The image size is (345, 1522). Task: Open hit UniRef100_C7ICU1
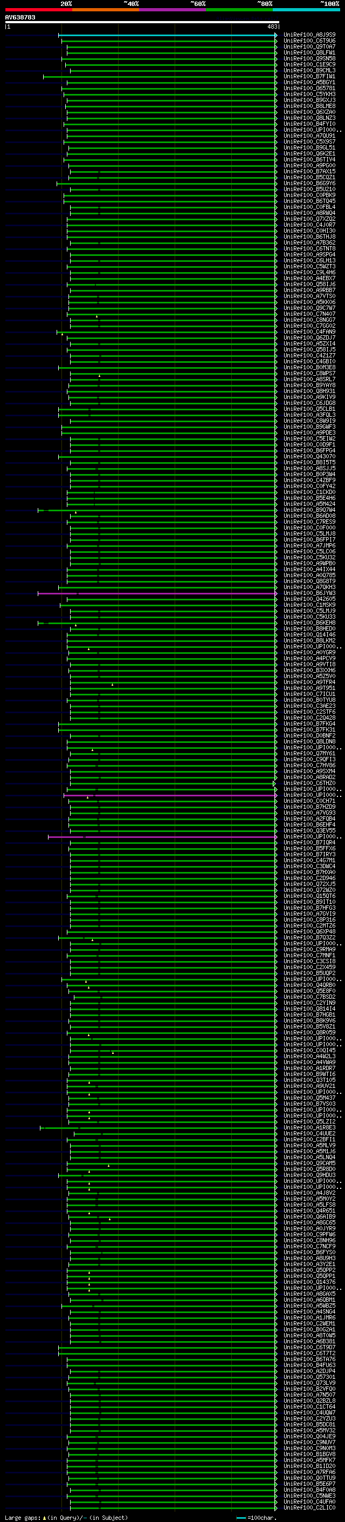tap(309, 694)
